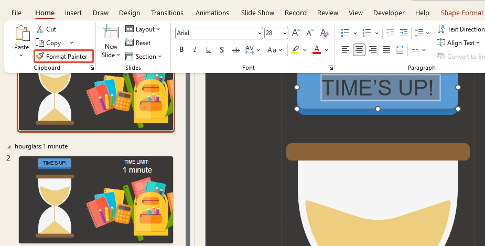The width and height of the screenshot is (485, 246).
Task: Click the add columns icon
Action: (x=415, y=50)
